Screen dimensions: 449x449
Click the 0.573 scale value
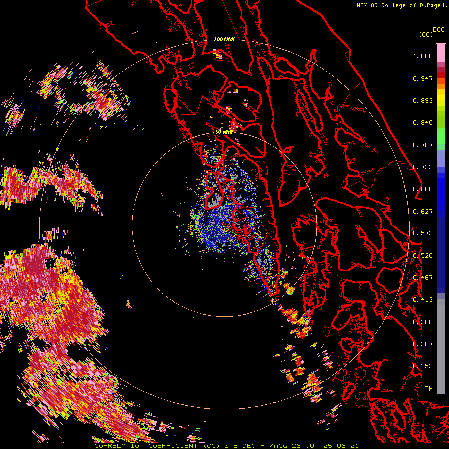423,233
